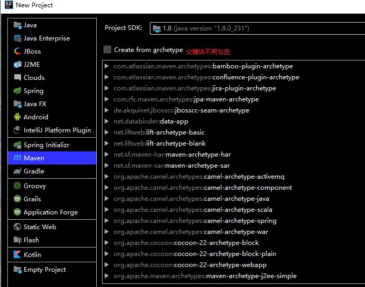Expand confluence-plugin-archetype entry
The height and width of the screenshot is (287, 365).
click(107, 77)
